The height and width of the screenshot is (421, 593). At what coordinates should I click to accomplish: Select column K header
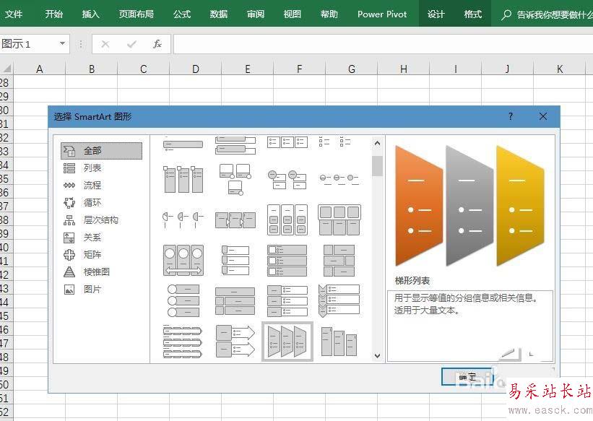560,69
